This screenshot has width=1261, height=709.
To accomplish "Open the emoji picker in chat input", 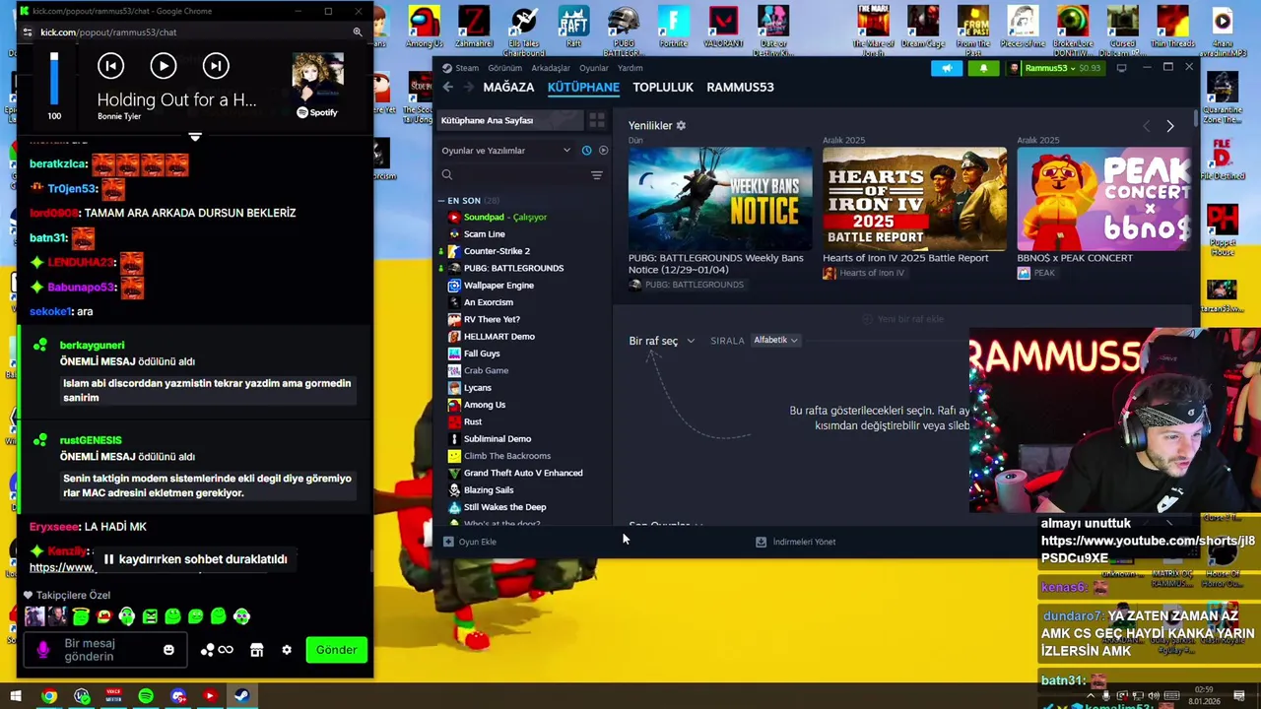I will [168, 650].
